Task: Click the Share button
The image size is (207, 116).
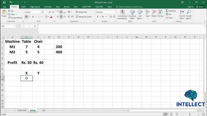Action: coord(200,7)
